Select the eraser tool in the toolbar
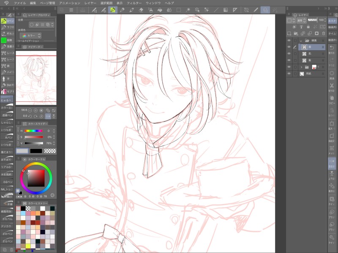Image resolution: width=338 pixels, height=253 pixels. (141, 10)
